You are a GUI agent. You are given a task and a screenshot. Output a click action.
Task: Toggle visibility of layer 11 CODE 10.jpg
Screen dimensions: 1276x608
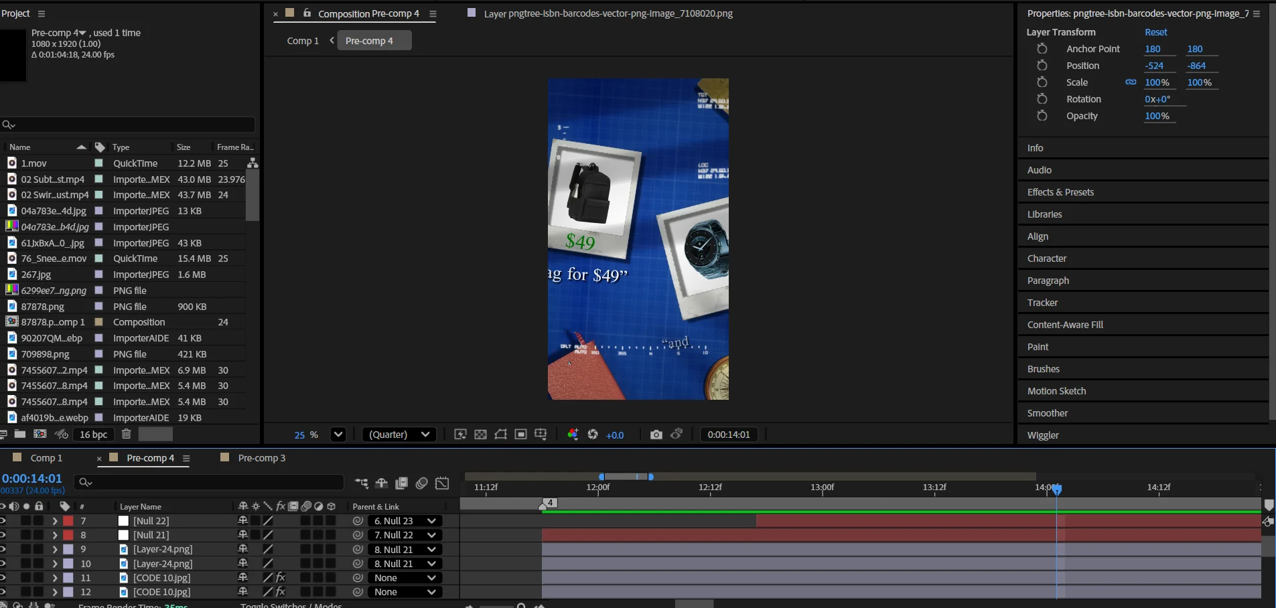(3, 578)
